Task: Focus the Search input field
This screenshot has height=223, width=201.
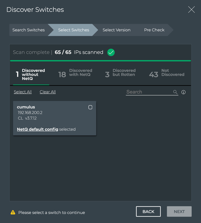Action: [x=148, y=92]
